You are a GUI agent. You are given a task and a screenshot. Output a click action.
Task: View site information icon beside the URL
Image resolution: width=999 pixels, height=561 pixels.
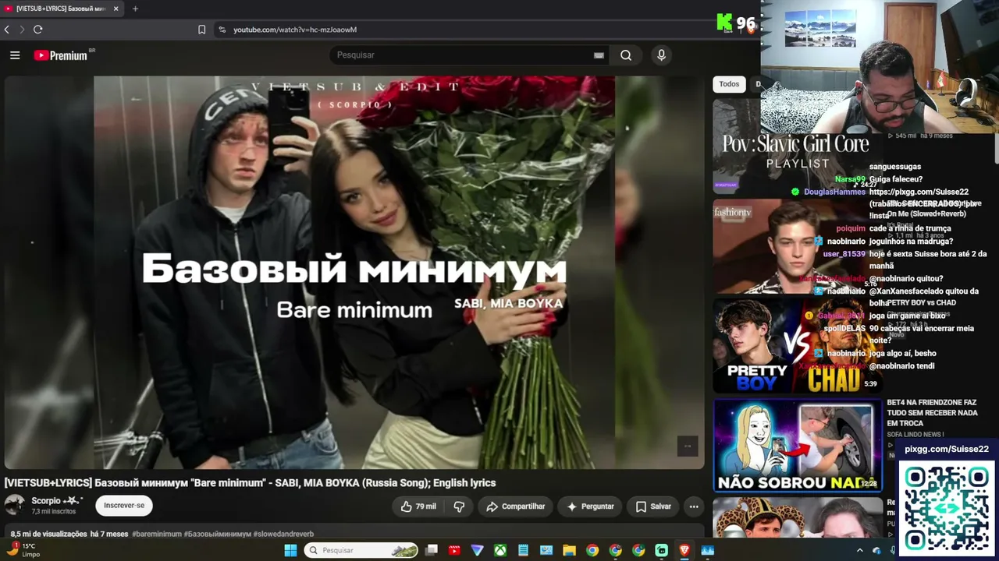coord(222,30)
